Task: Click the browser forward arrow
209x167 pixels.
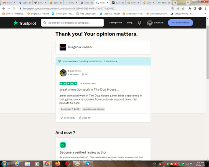Action: pos(9,8)
